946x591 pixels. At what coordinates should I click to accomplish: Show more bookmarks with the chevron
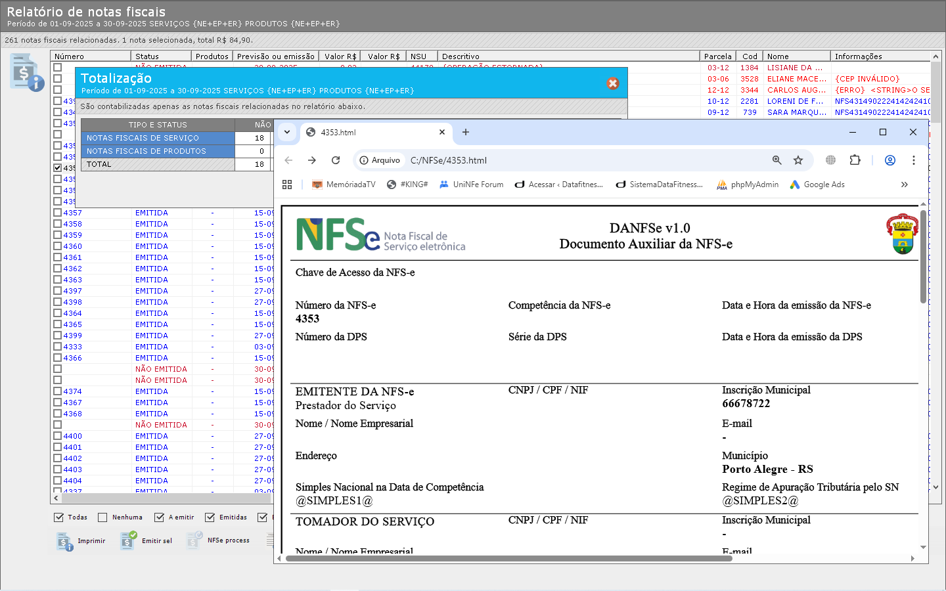point(905,185)
